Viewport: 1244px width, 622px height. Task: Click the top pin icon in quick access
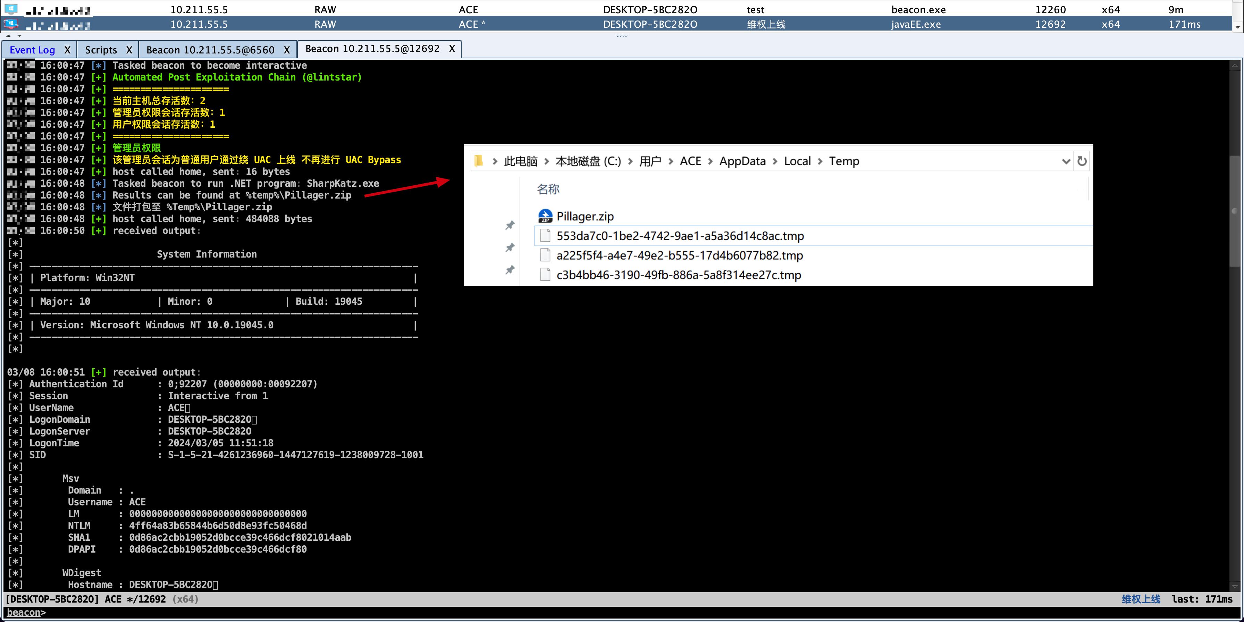[x=510, y=225]
